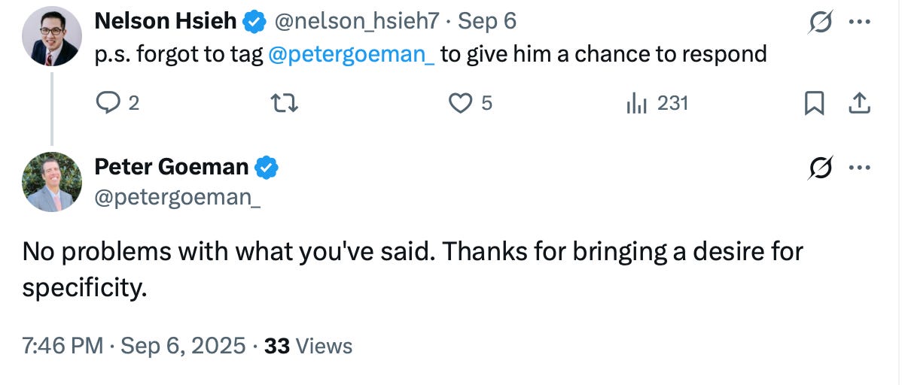Reply to Nelson Hsieh's tweet
902x385 pixels.
(110, 103)
